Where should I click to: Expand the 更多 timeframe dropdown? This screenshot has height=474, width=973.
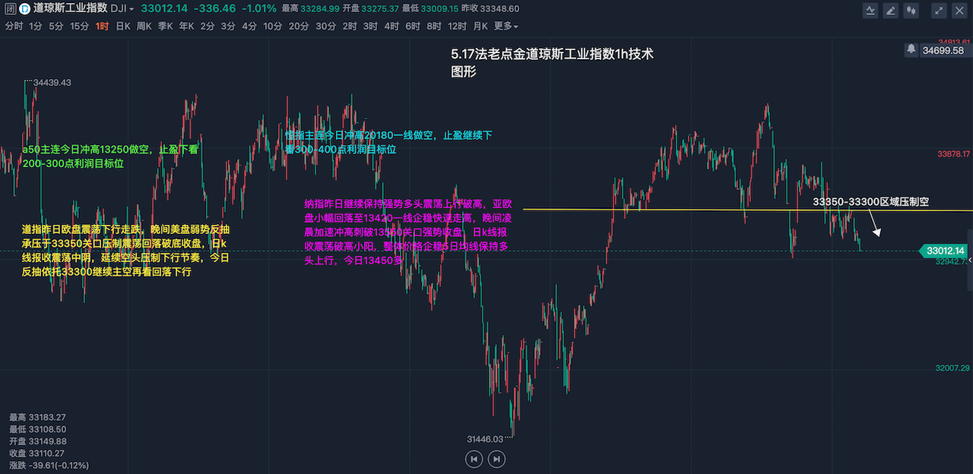pos(506,27)
